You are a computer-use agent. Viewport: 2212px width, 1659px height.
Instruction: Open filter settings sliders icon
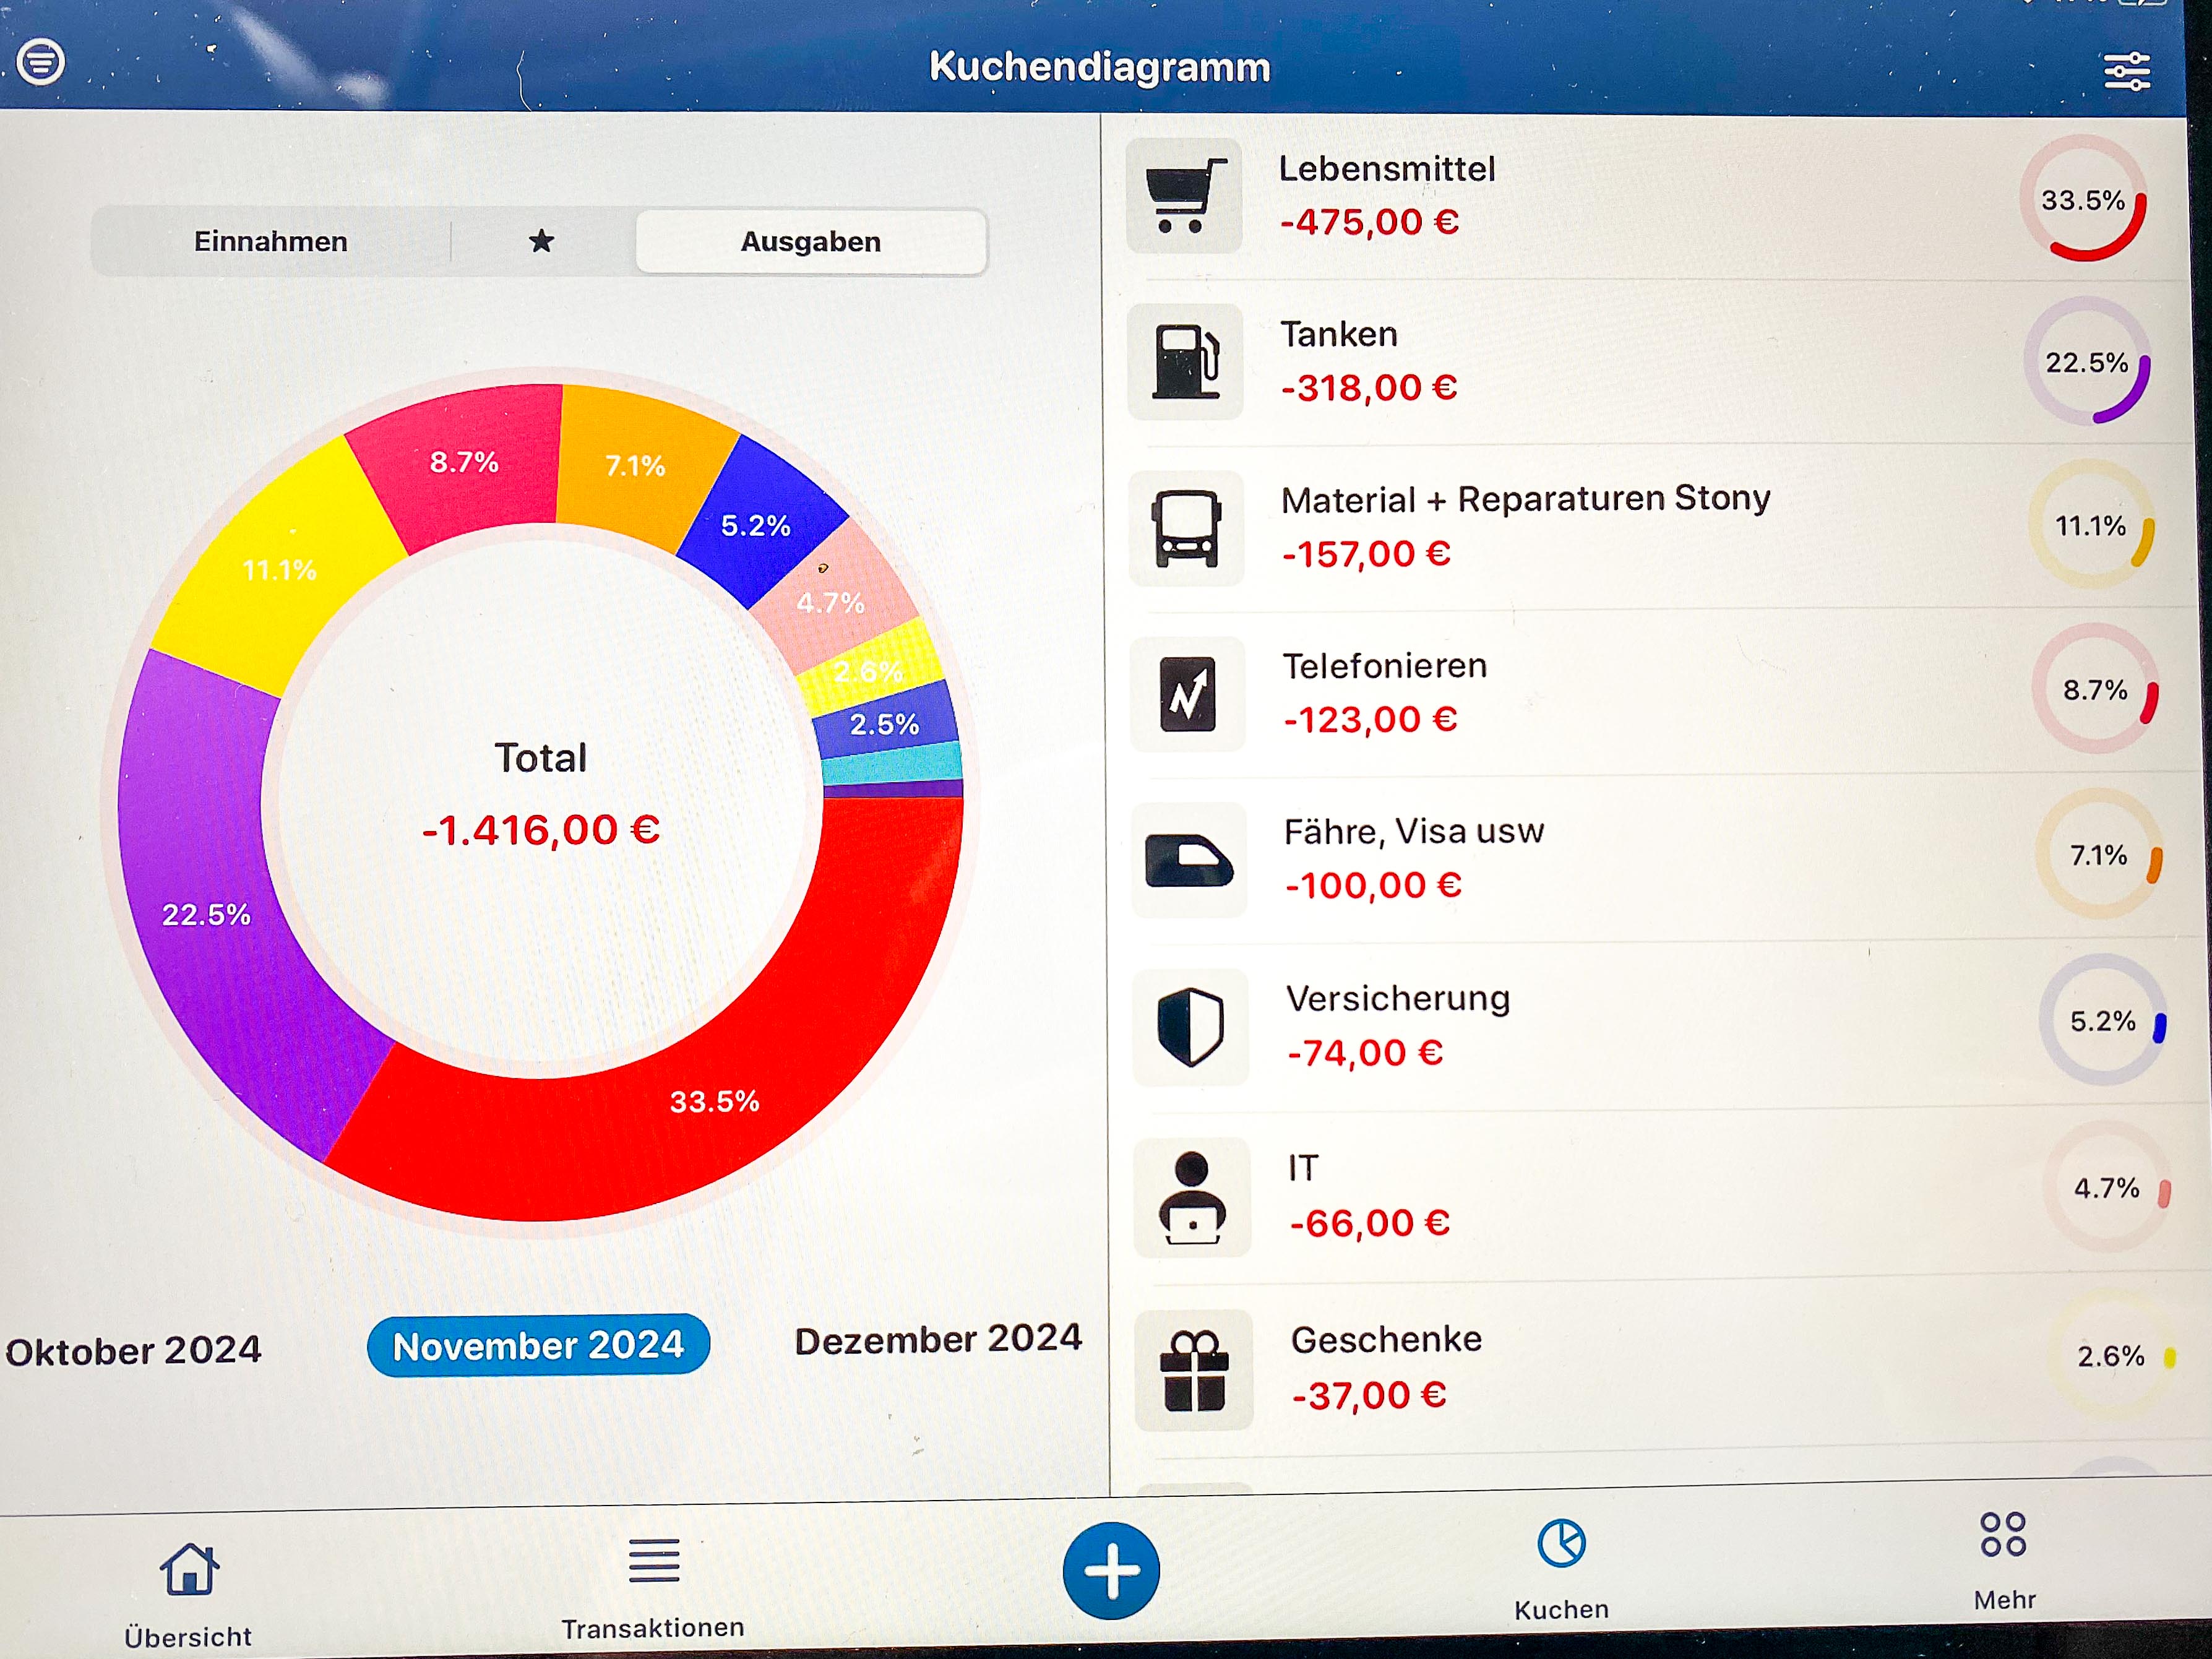point(2126,71)
